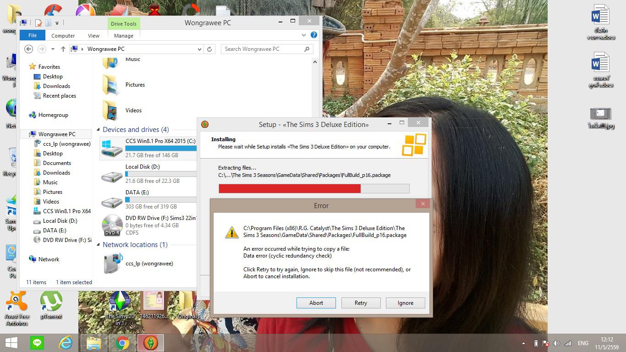Viewport: 626px width, 352px height.
Task: Open Videos in the navigation tree
Action: tap(51, 202)
